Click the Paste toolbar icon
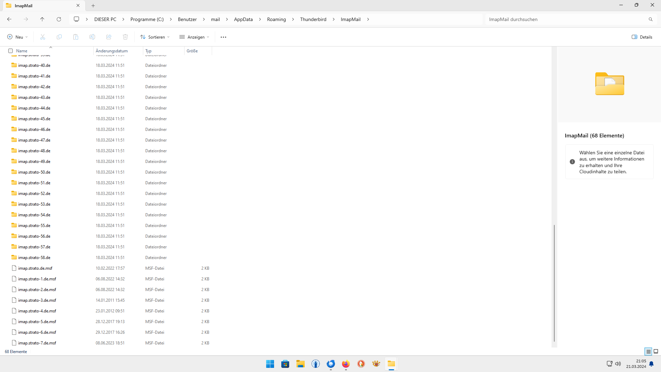Screen dimensions: 661x372 (x=76, y=37)
